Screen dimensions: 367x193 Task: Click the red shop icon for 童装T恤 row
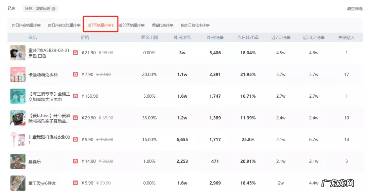click(x=75, y=53)
